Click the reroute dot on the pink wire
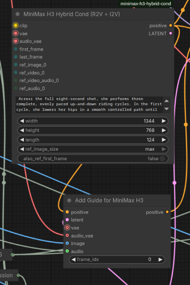 pyautogui.click(x=174, y=183)
